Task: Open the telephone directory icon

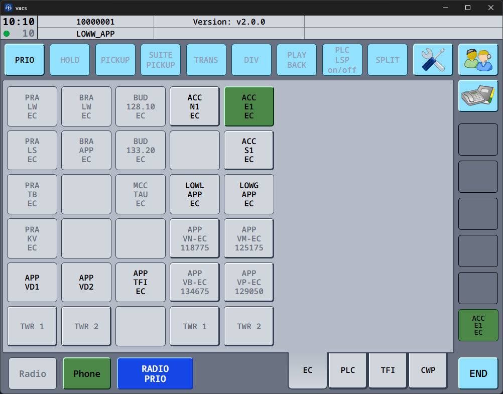Action: coord(478,95)
